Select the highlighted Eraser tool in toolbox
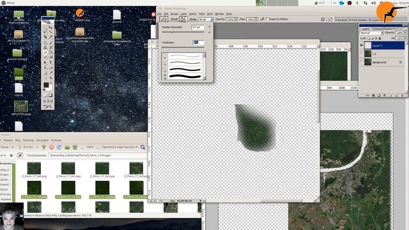The height and width of the screenshot is (230, 409). tap(45, 52)
